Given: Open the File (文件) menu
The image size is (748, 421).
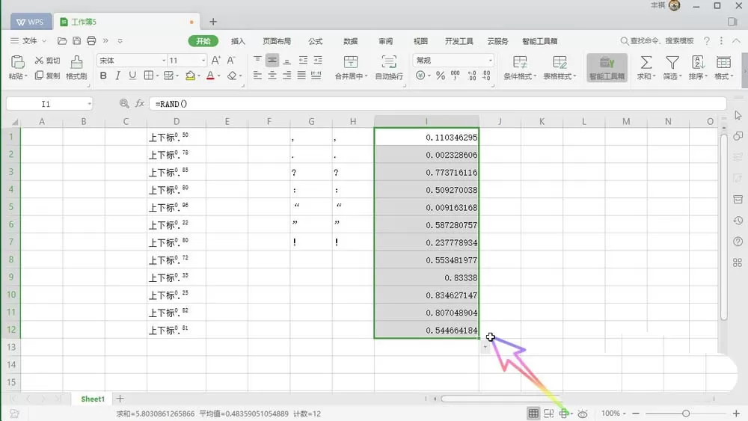Looking at the screenshot, I should (28, 41).
